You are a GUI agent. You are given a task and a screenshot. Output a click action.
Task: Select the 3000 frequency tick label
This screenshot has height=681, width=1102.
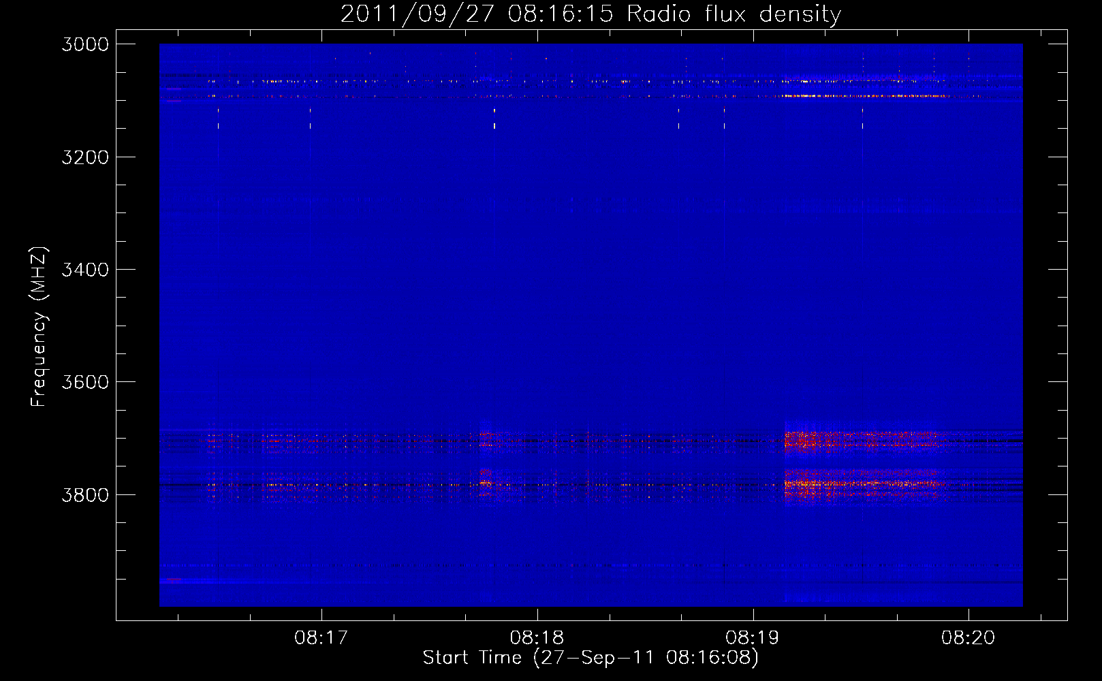[85, 44]
